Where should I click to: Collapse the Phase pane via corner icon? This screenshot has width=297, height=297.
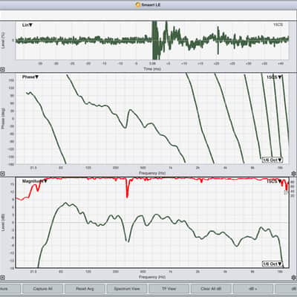point(2,174)
